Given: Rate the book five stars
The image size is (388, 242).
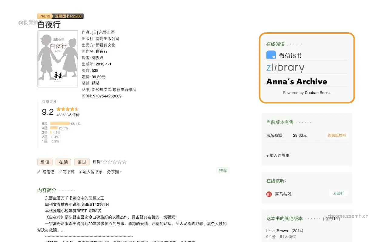Looking at the screenshot, I should 125,162.
